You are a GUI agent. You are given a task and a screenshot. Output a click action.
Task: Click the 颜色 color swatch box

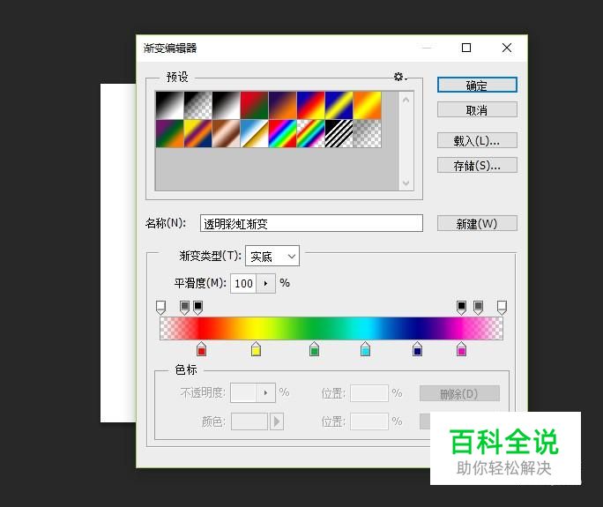249,421
